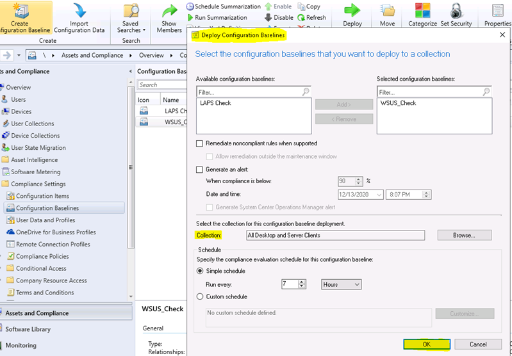Select Compliance Policies node

[42, 257]
